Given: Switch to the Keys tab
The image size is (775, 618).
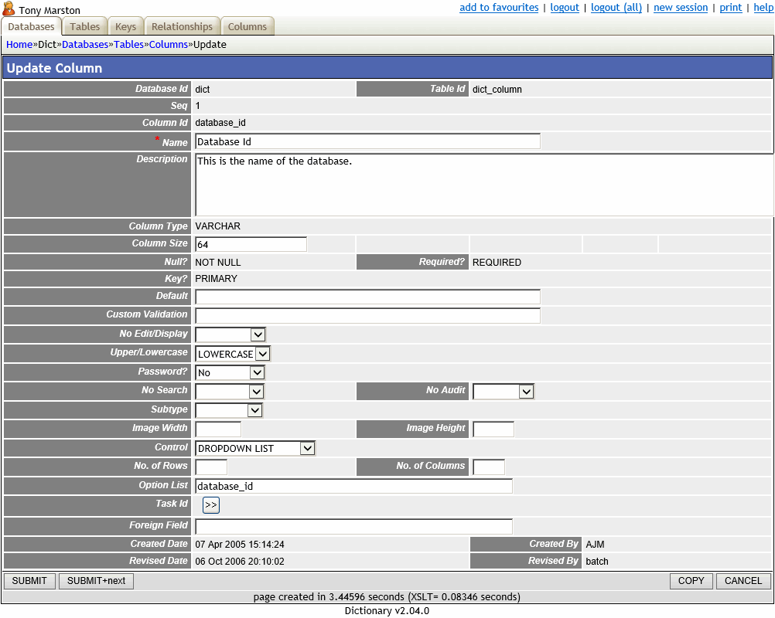Looking at the screenshot, I should click(x=125, y=25).
